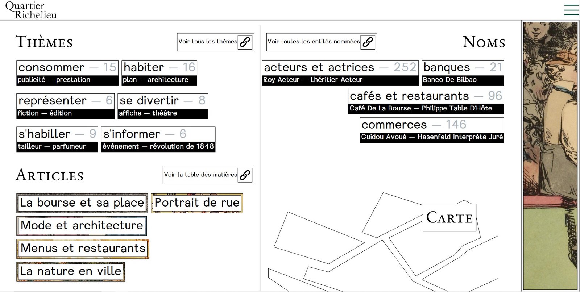Screen dimensions: 580x292
Task: Click the chain icon beside 'Voir toutes les entités nommées'
Action: (x=368, y=42)
